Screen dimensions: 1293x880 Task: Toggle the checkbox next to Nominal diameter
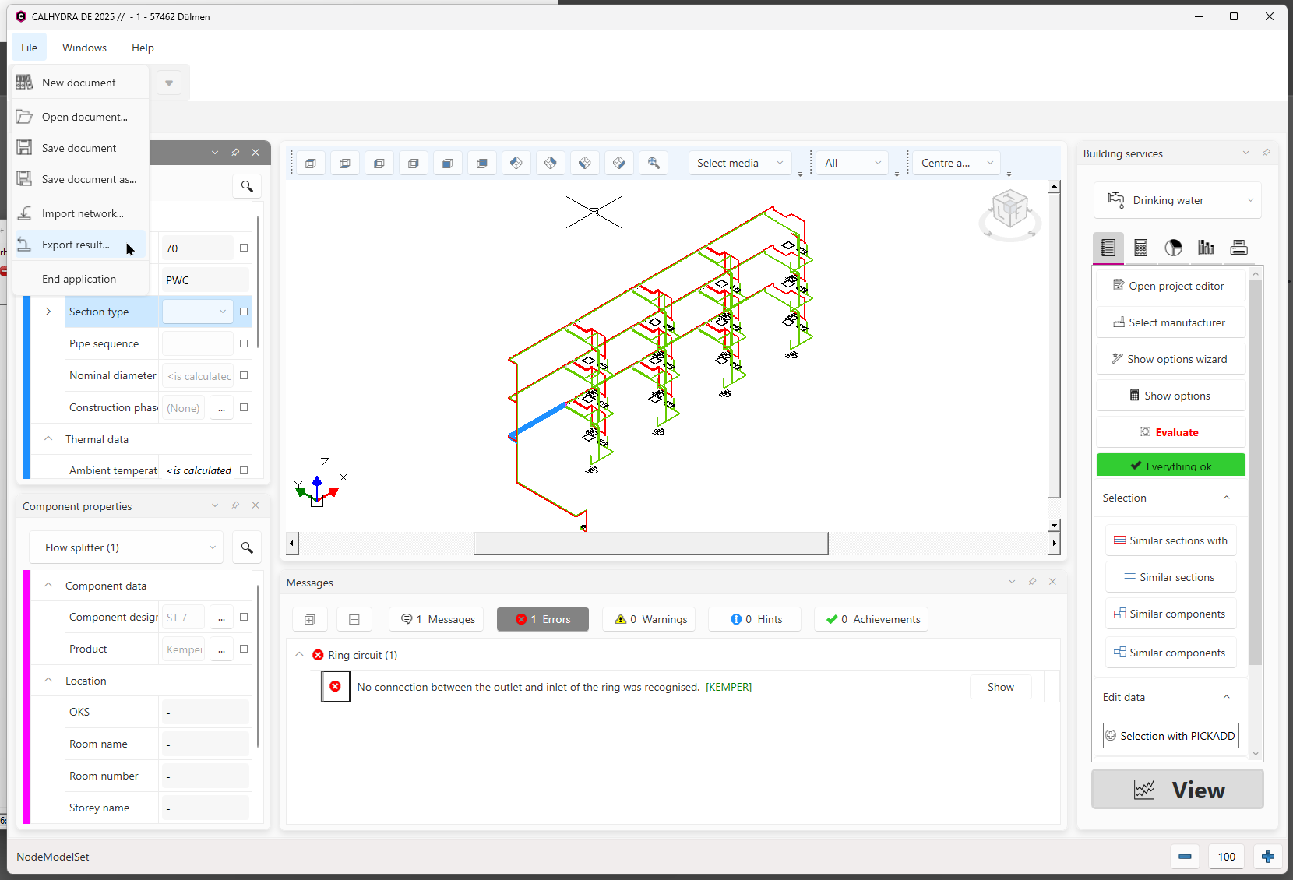(x=244, y=375)
